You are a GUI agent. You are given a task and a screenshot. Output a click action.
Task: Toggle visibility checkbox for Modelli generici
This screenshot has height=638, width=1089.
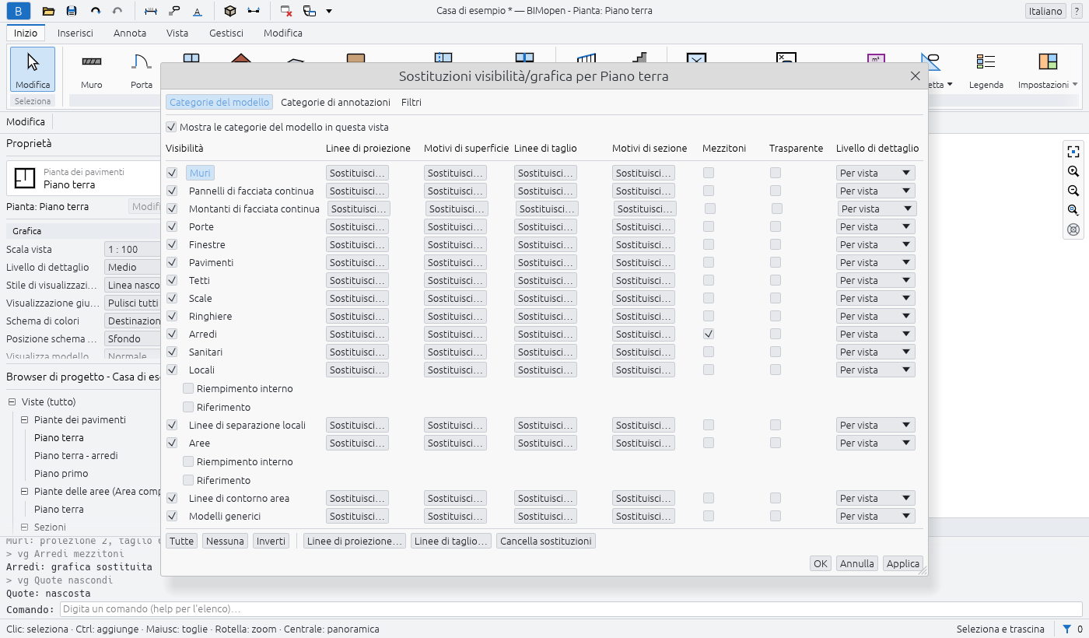[x=172, y=516]
